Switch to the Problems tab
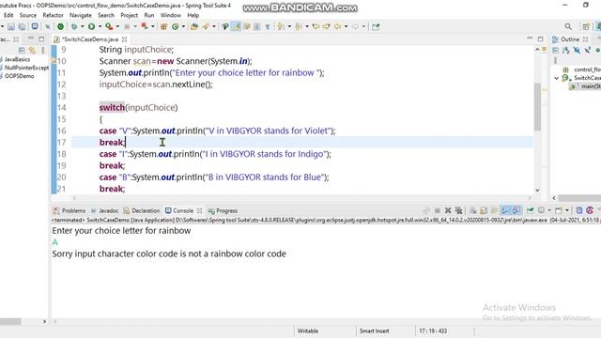The width and height of the screenshot is (601, 338). [x=69, y=210]
